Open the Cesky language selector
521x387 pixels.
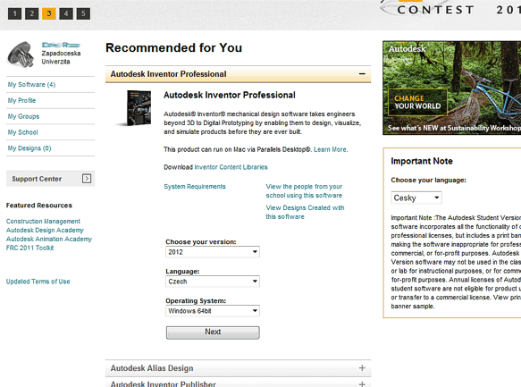click(x=416, y=198)
